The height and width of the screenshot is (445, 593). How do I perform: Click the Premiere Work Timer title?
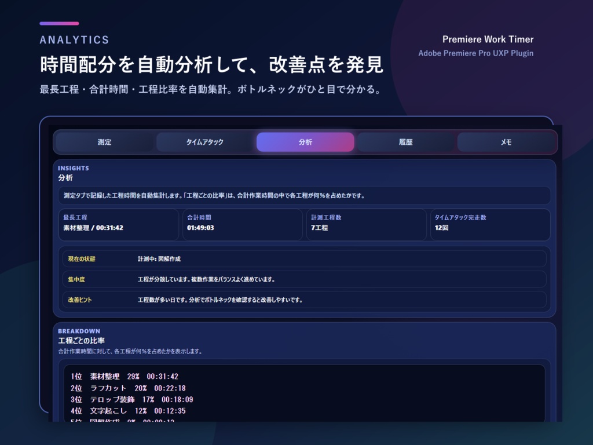pyautogui.click(x=488, y=39)
